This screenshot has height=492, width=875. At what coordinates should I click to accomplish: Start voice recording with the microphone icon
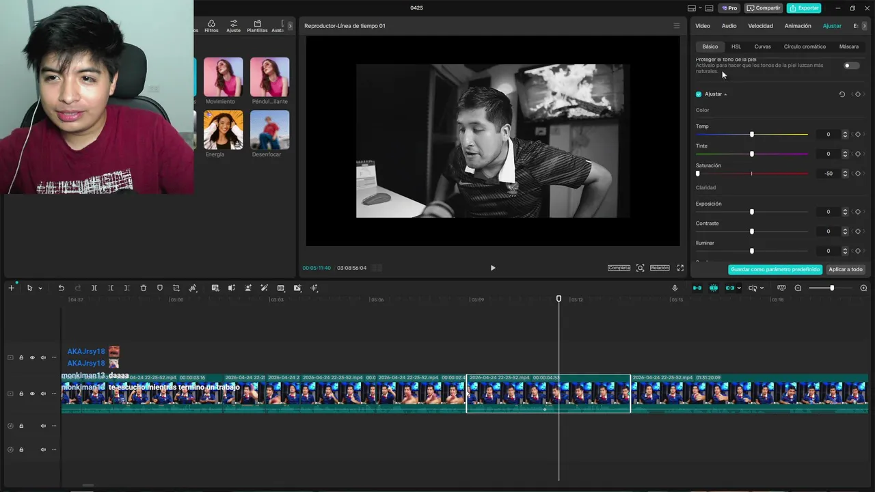pos(675,288)
